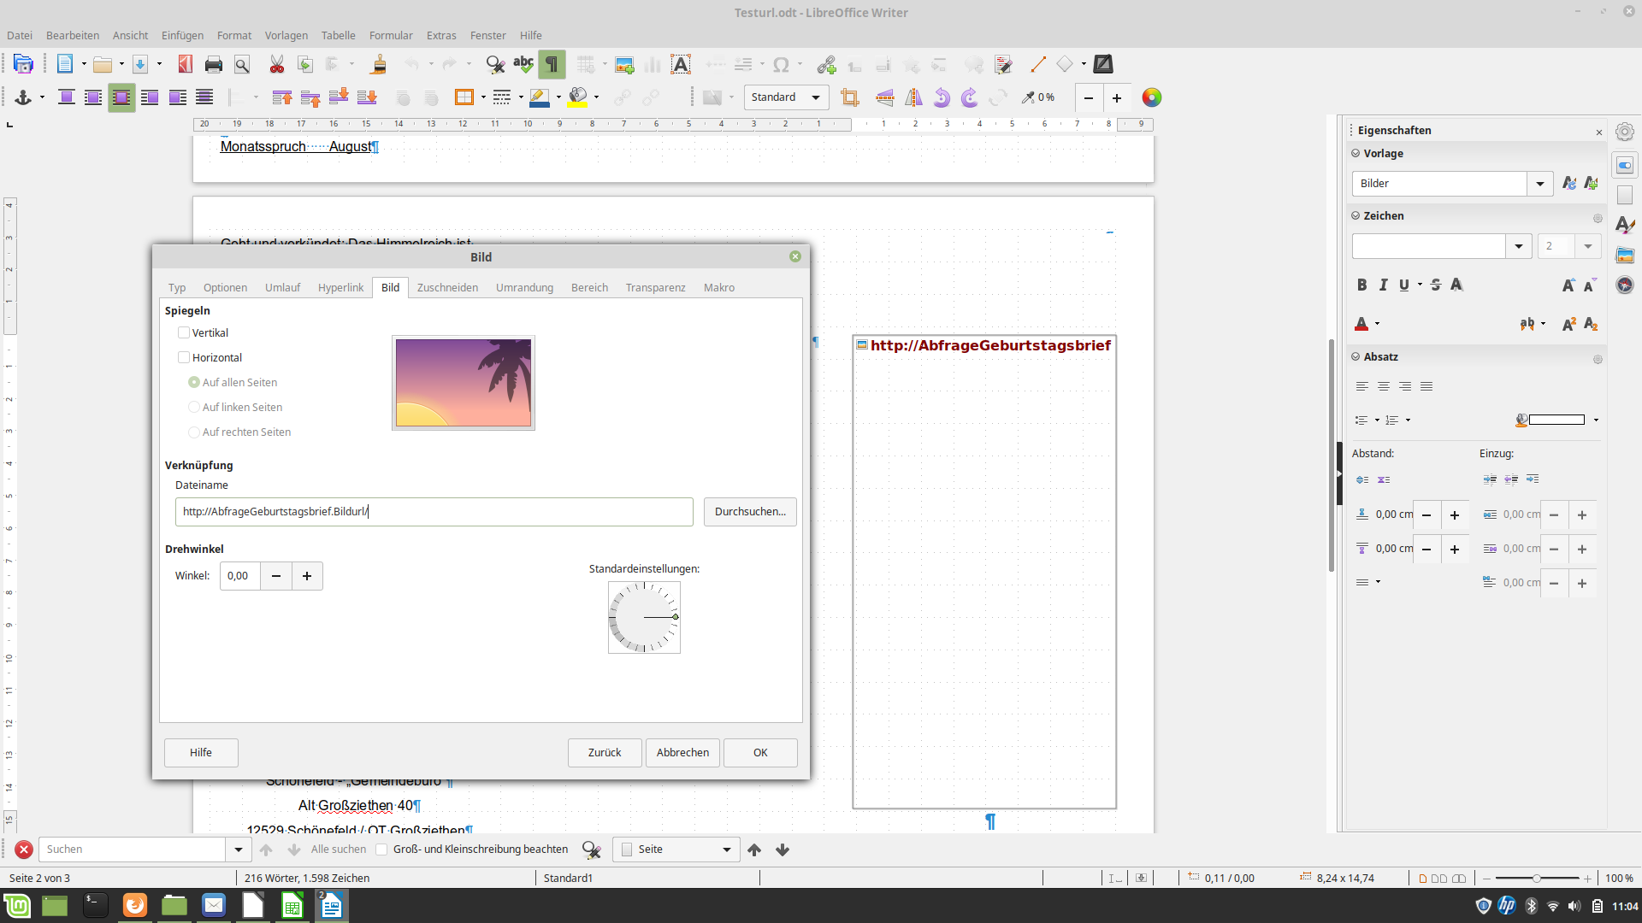Viewport: 1642px width, 923px height.
Task: Click the Find and Replace icon in search bar
Action: click(591, 850)
